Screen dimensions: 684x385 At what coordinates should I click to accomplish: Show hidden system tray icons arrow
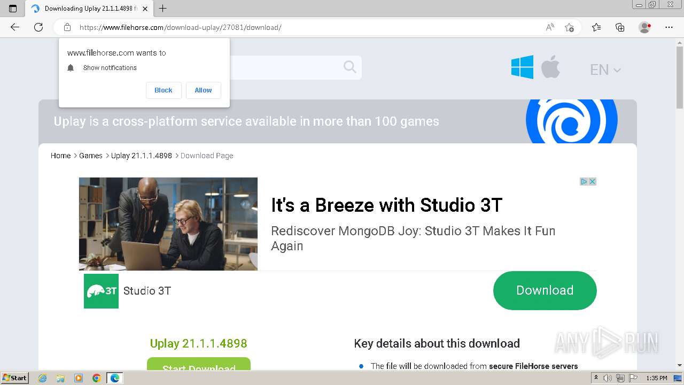[x=596, y=378]
